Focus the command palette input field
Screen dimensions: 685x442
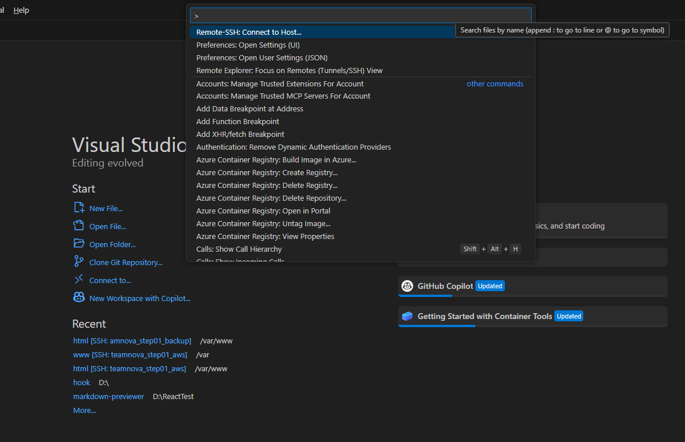[x=361, y=16]
